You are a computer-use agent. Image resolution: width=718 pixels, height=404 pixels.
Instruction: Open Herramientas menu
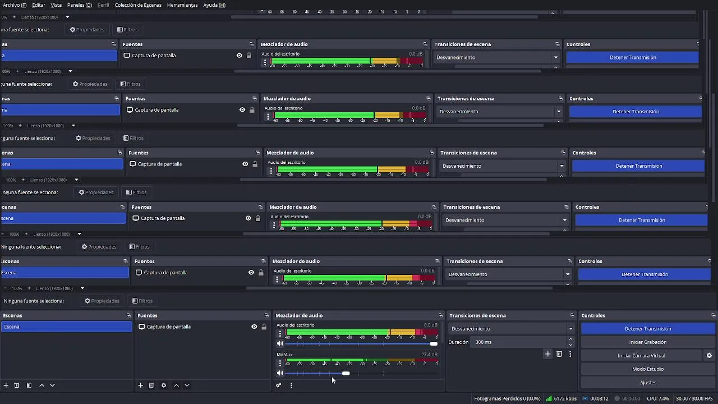point(182,5)
